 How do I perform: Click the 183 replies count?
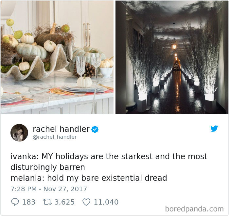click(29, 202)
